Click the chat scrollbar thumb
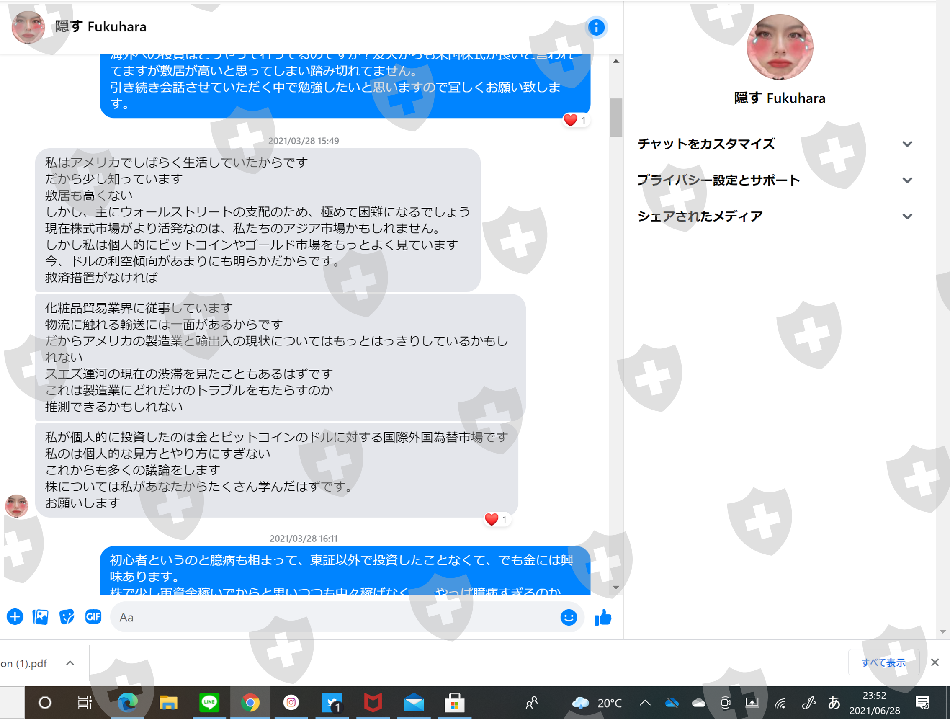Screen dimensions: 950x719 coord(615,117)
